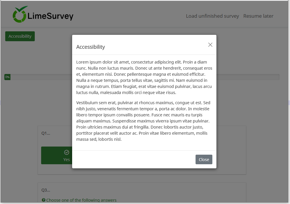Click the Lorem ipsum first paragraph

(144, 77)
